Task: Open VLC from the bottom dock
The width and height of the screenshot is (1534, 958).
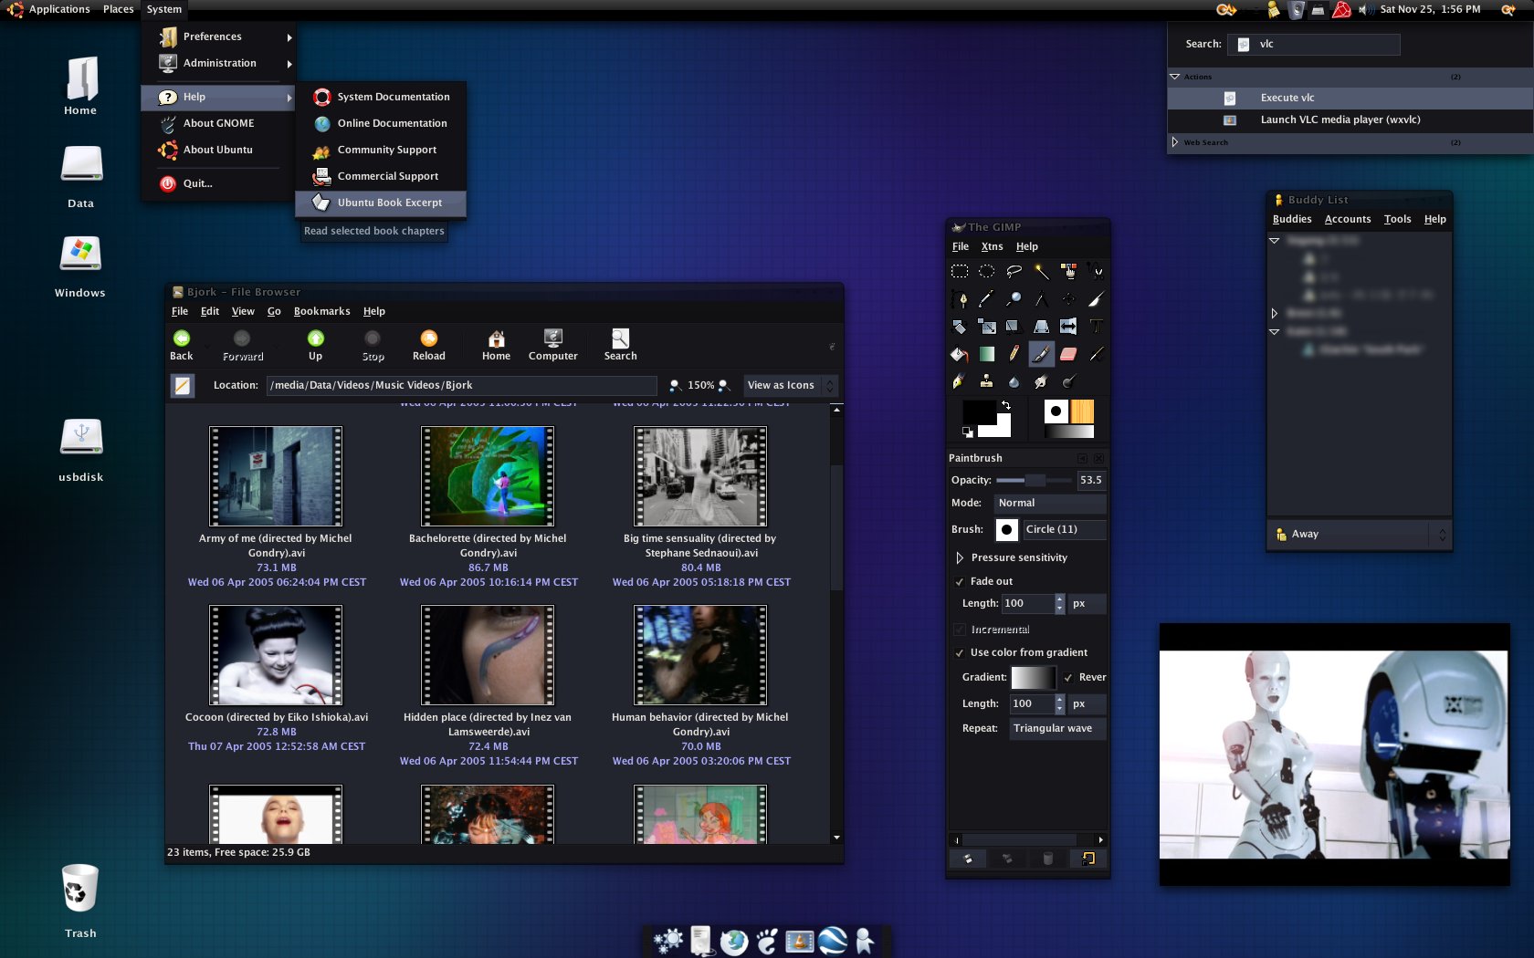Action: coord(800,941)
